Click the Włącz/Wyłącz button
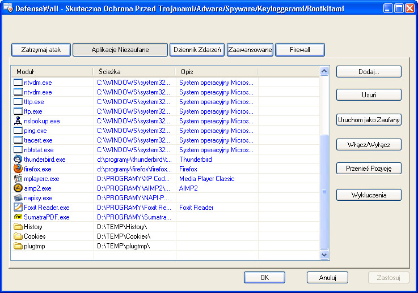This screenshot has width=418, height=293. pyautogui.click(x=369, y=144)
